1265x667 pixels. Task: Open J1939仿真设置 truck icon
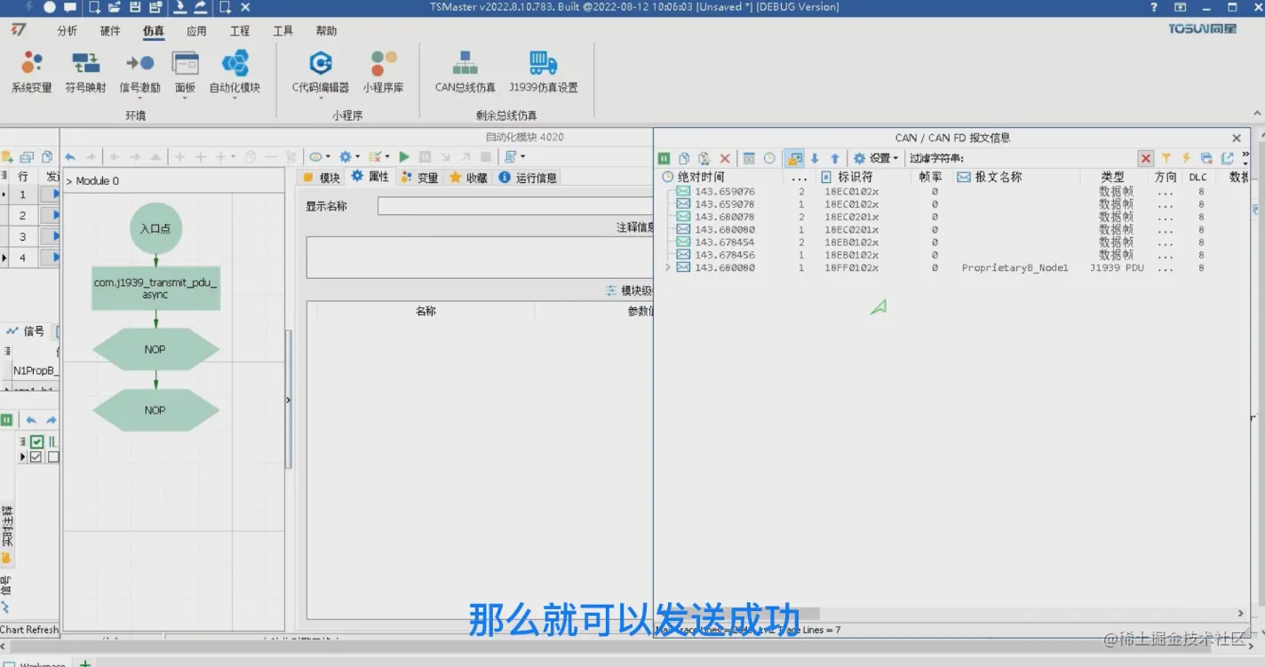[543, 72]
